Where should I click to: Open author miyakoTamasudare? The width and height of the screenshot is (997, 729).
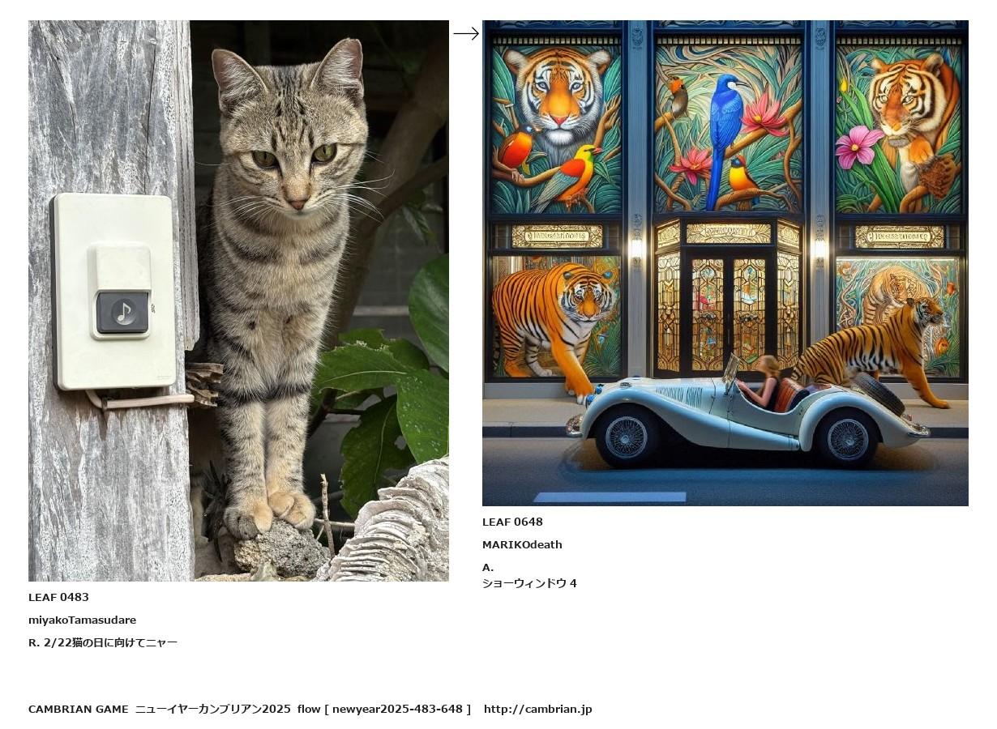(x=82, y=620)
